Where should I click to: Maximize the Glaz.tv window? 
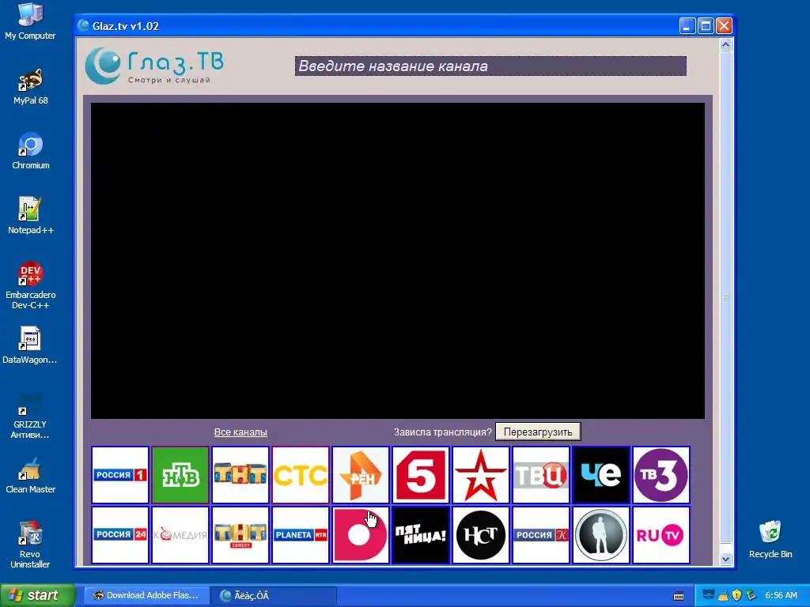click(x=705, y=26)
